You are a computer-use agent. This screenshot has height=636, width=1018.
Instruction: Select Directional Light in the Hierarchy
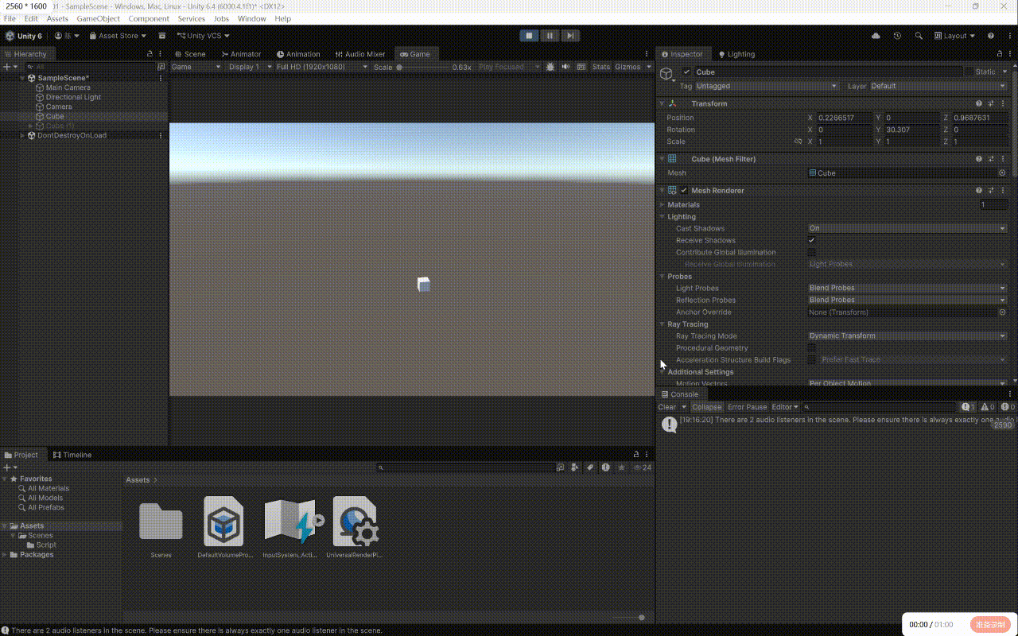pyautogui.click(x=73, y=97)
